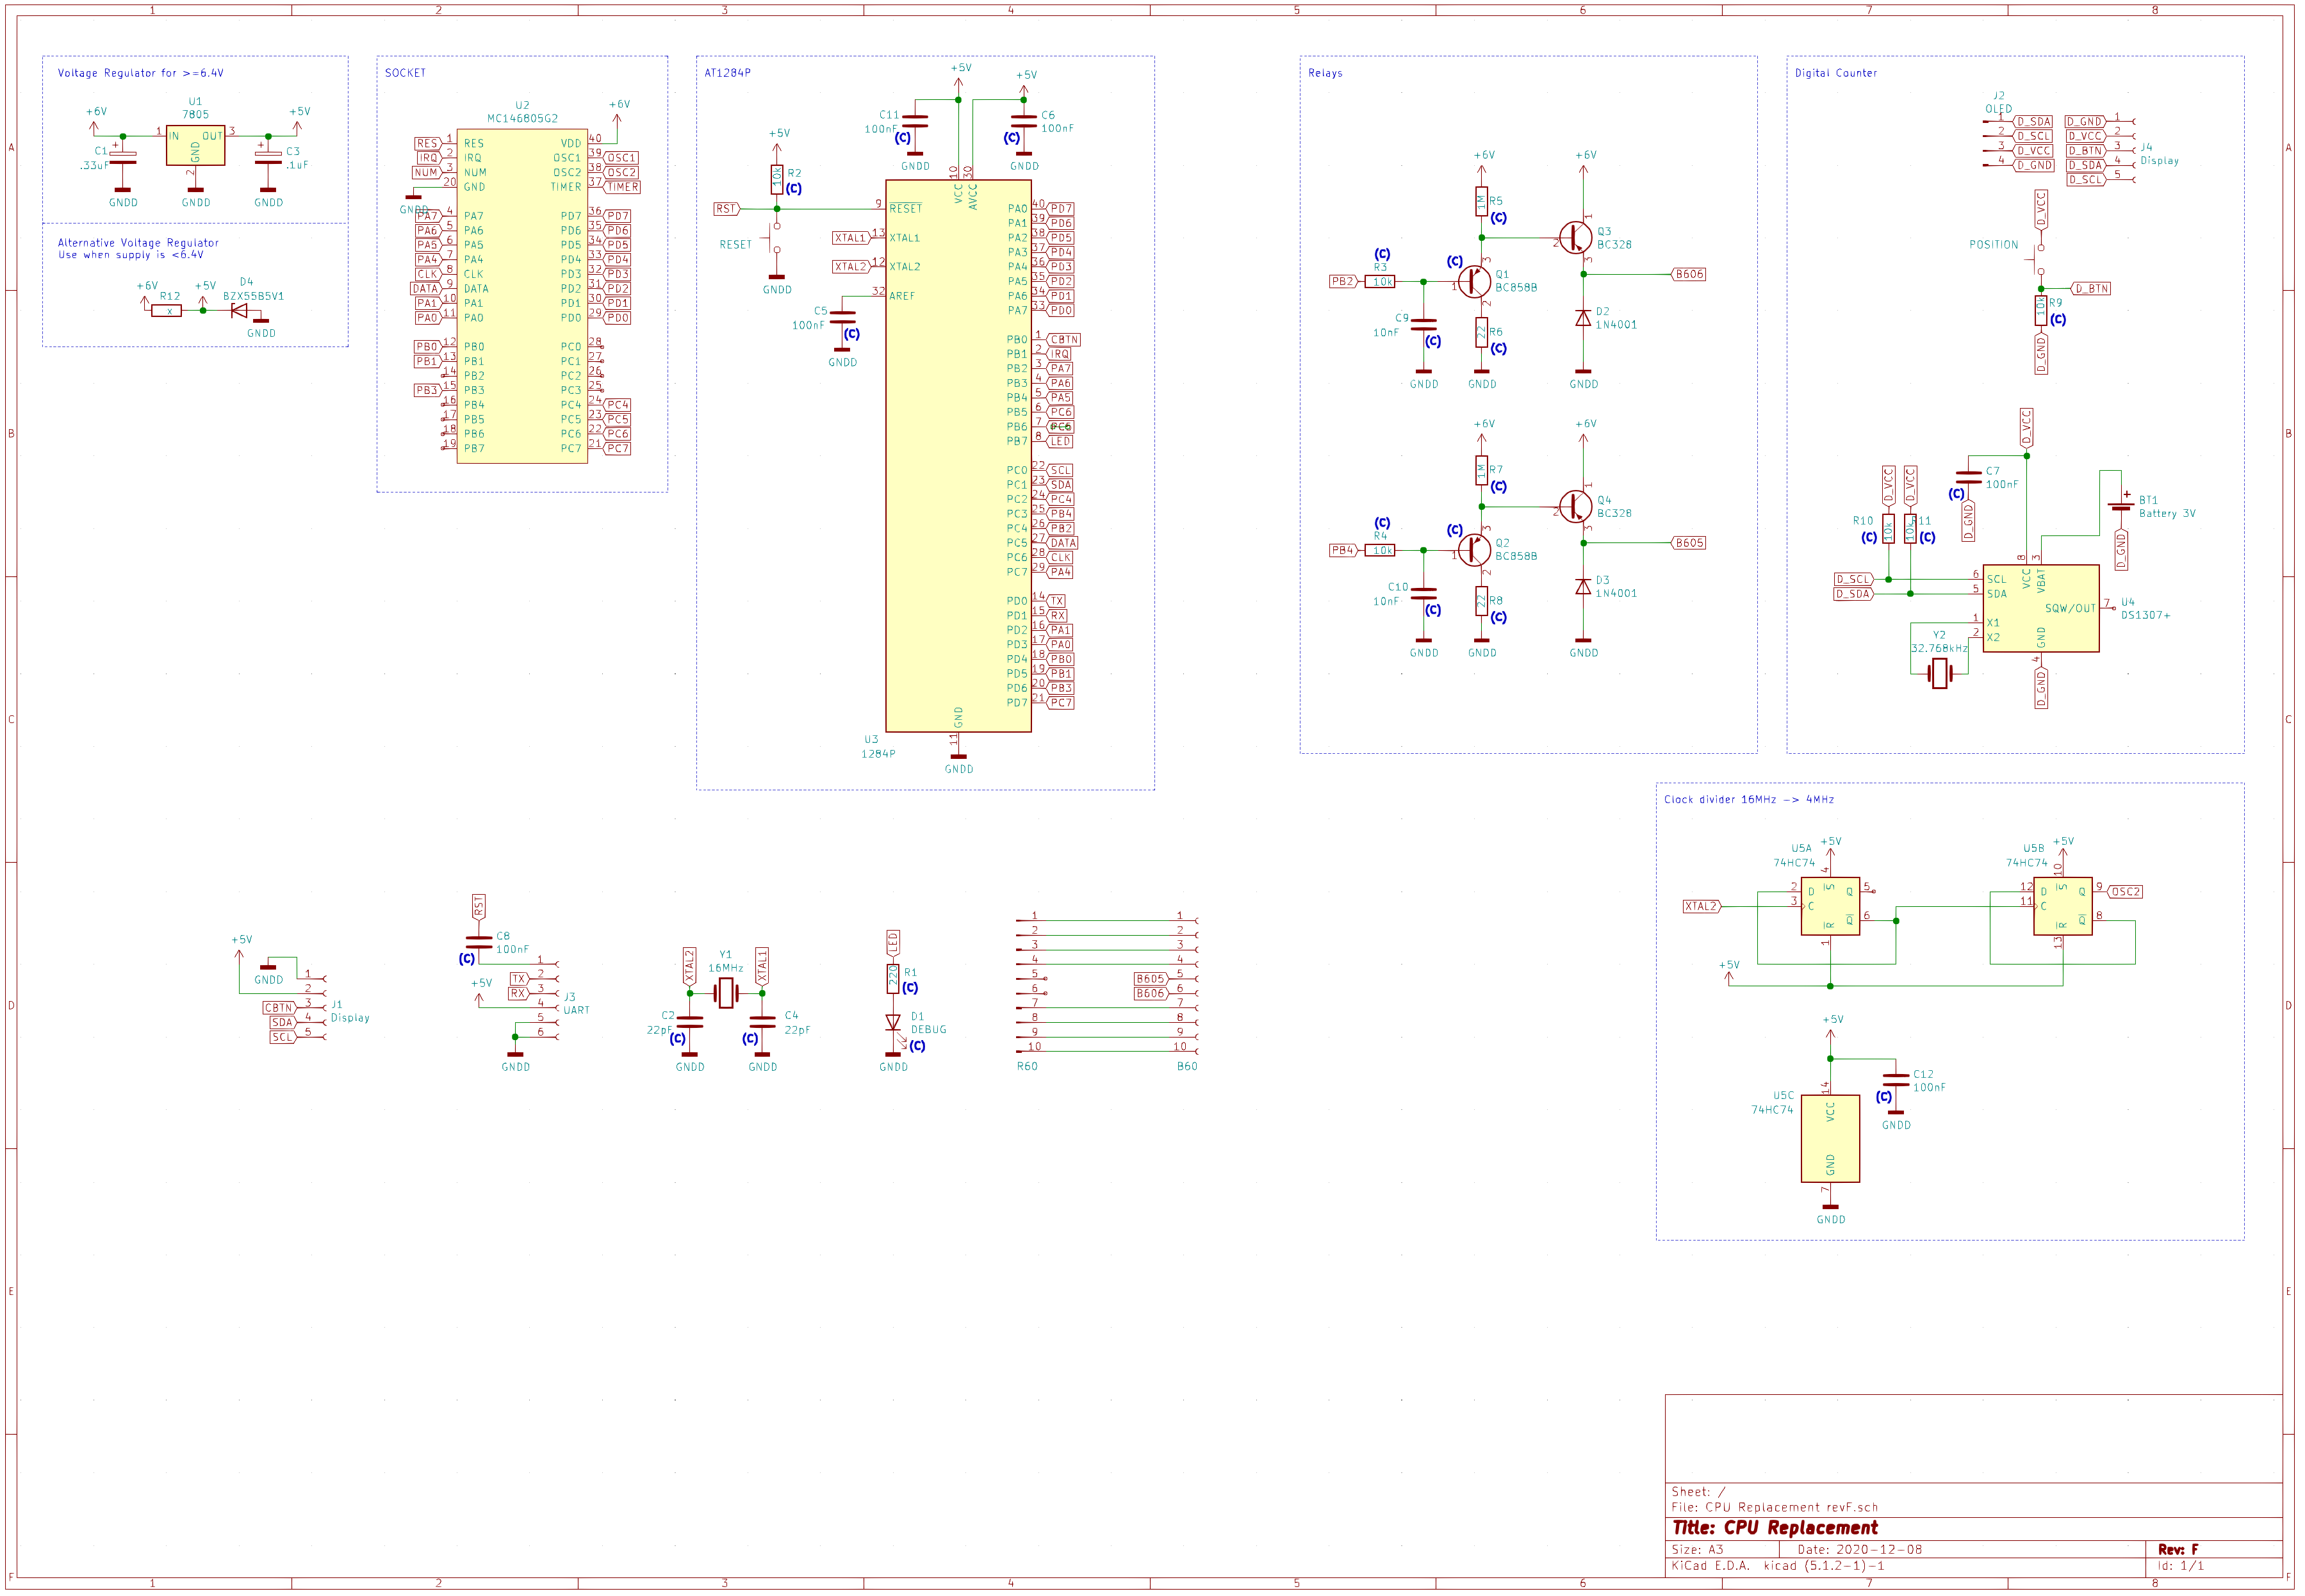Select the U4 DS1307+ RTC symbol
The width and height of the screenshot is (2305, 1596).
tap(2041, 608)
